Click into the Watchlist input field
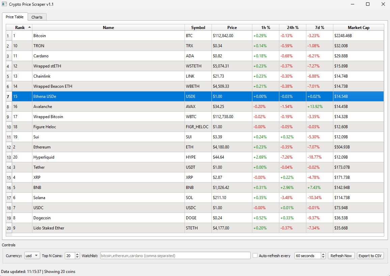This screenshot has width=390, height=276. tap(175, 256)
